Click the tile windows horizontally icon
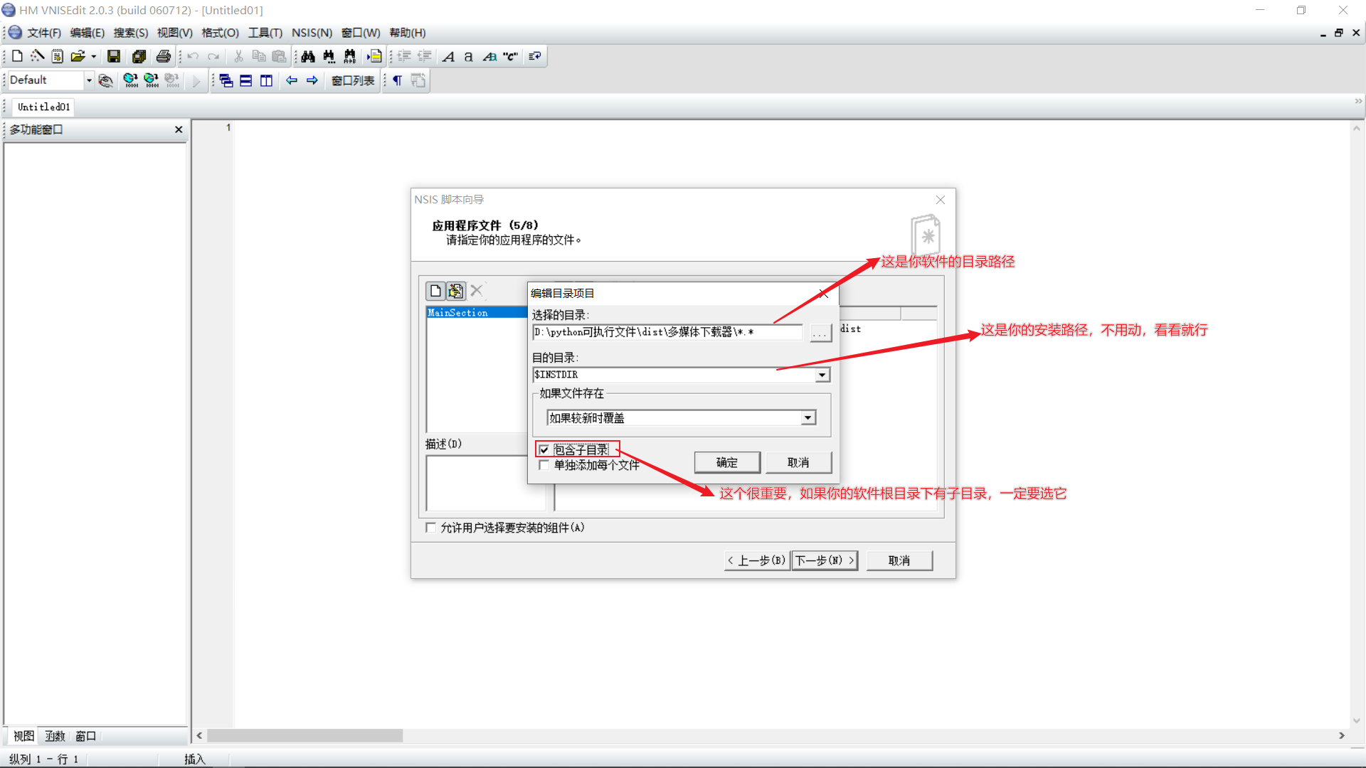1366x768 pixels. click(x=246, y=80)
